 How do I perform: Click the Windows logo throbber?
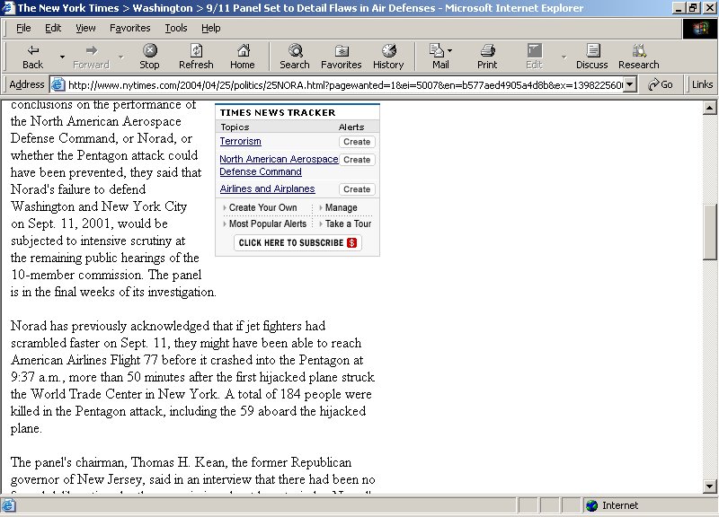pyautogui.click(x=700, y=29)
